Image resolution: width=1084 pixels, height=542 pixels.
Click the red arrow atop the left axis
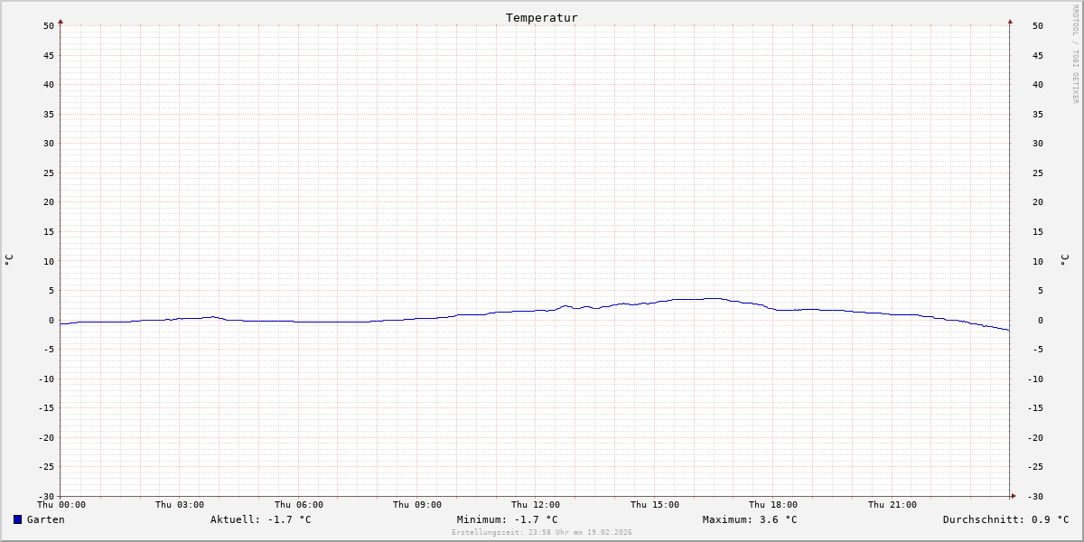click(x=61, y=21)
